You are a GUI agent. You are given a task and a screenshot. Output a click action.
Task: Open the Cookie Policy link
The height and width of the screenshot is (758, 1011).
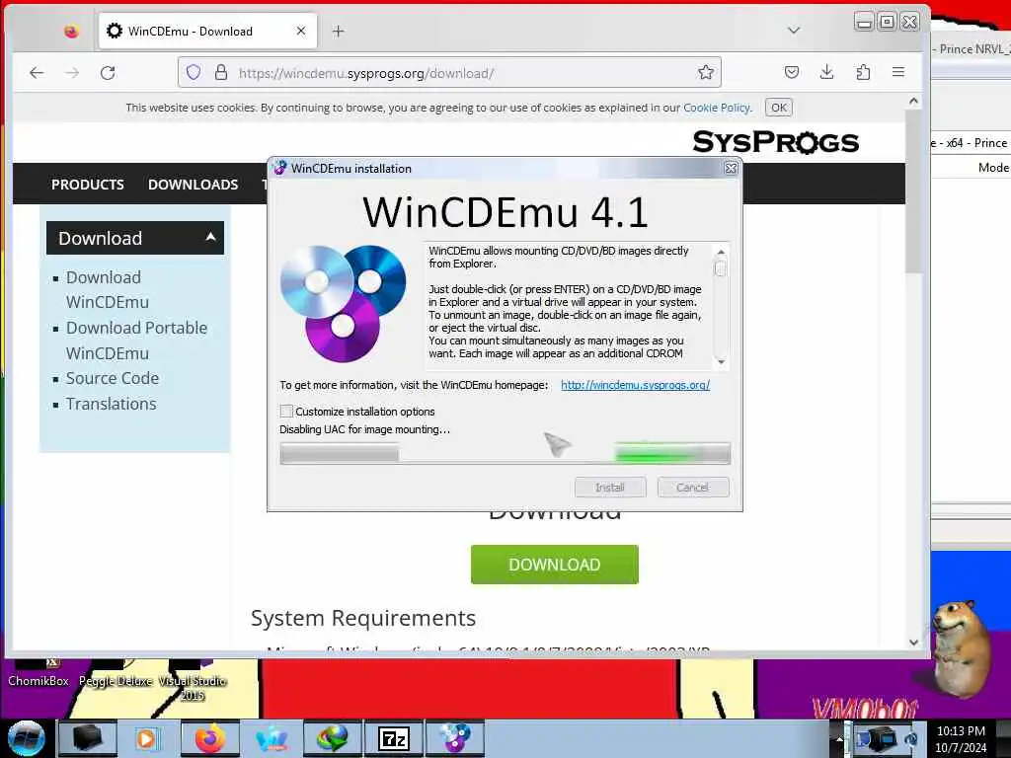point(717,108)
